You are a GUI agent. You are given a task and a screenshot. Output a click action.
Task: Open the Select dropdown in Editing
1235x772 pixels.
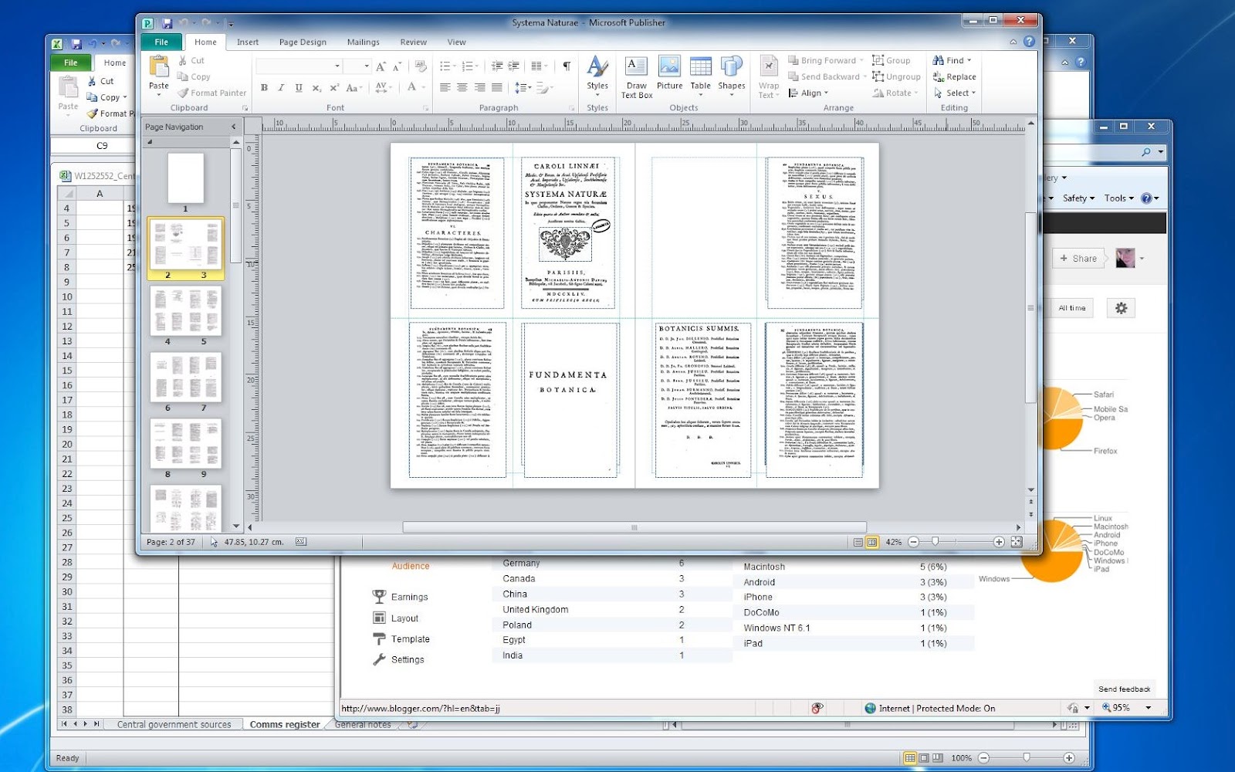(955, 93)
